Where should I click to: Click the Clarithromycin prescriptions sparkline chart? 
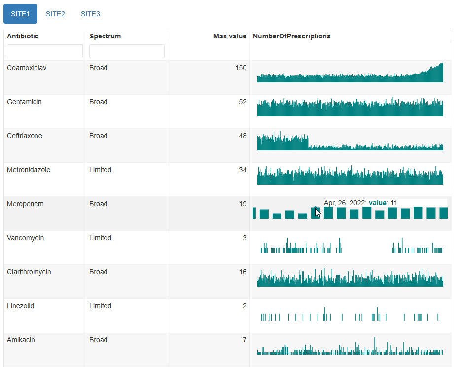pos(350,279)
